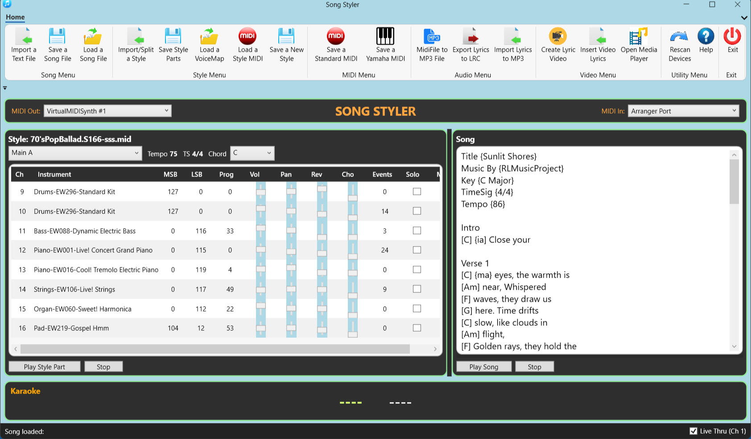The image size is (751, 439).
Task: Load a Style MIDI from ribbon
Action: pos(248,37)
